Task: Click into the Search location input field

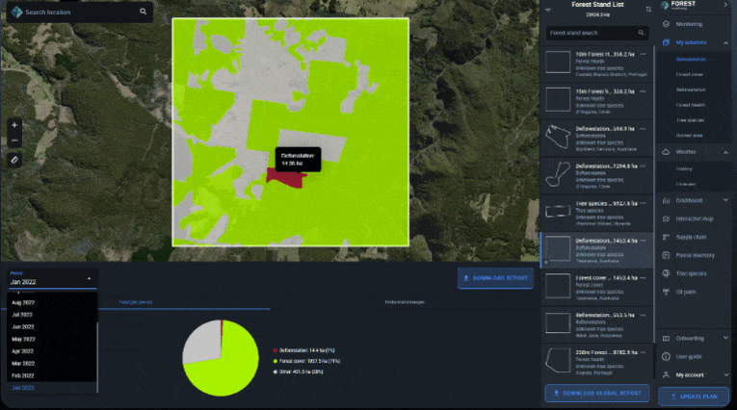Action: 80,12
